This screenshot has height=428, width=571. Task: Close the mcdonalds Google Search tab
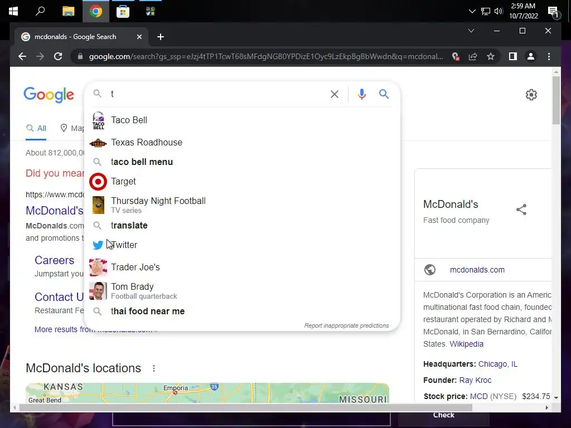pyautogui.click(x=139, y=37)
